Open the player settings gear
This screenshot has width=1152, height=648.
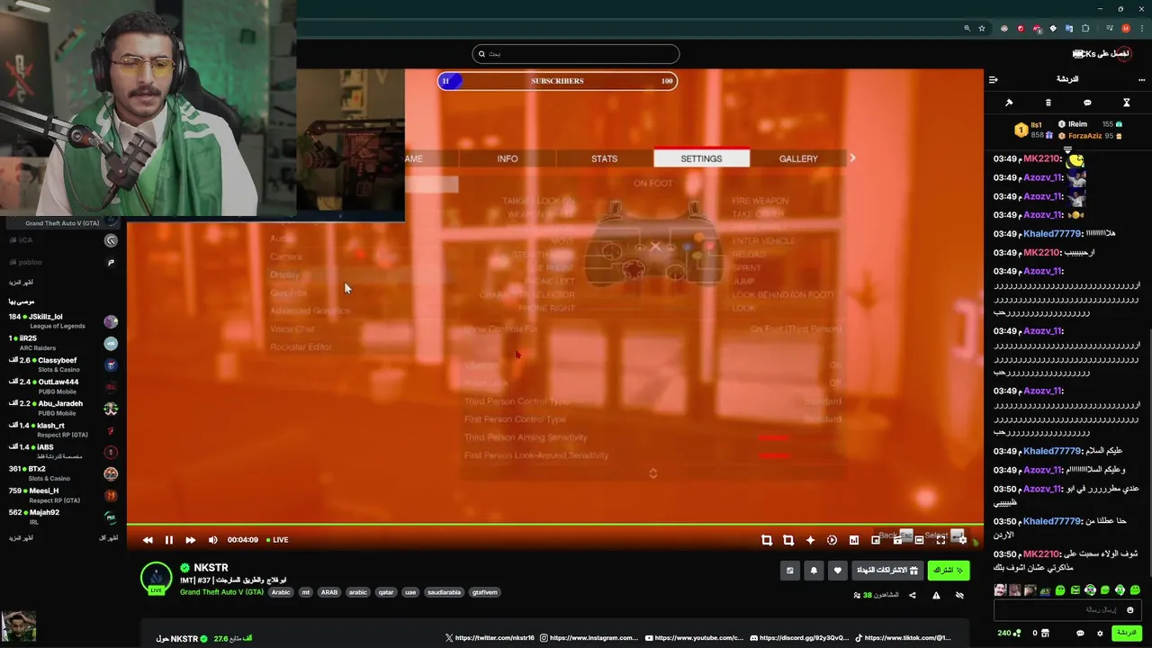[x=962, y=540]
